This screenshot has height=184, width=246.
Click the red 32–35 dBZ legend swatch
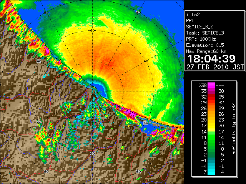click(x=211, y=97)
